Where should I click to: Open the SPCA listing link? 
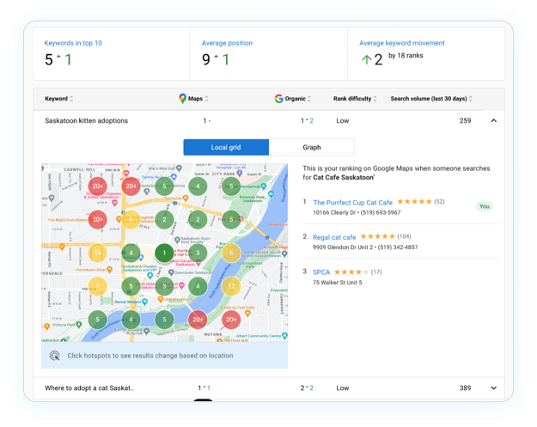(321, 272)
